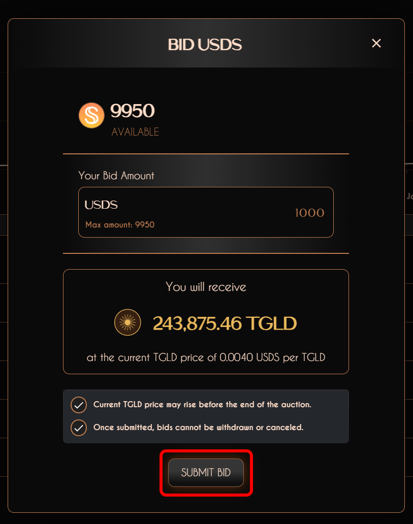Click the 1000 value in bid field
The width and height of the screenshot is (413, 524).
coord(309,213)
